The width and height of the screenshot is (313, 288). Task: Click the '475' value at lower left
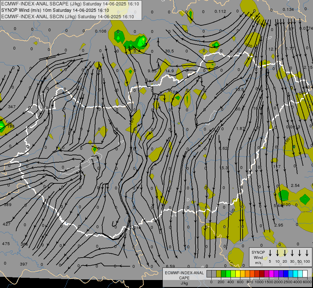pos(6,244)
